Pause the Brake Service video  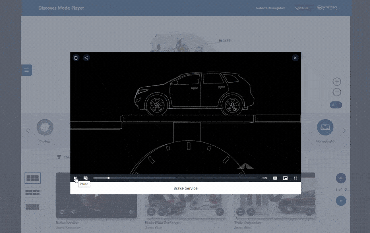(x=76, y=177)
